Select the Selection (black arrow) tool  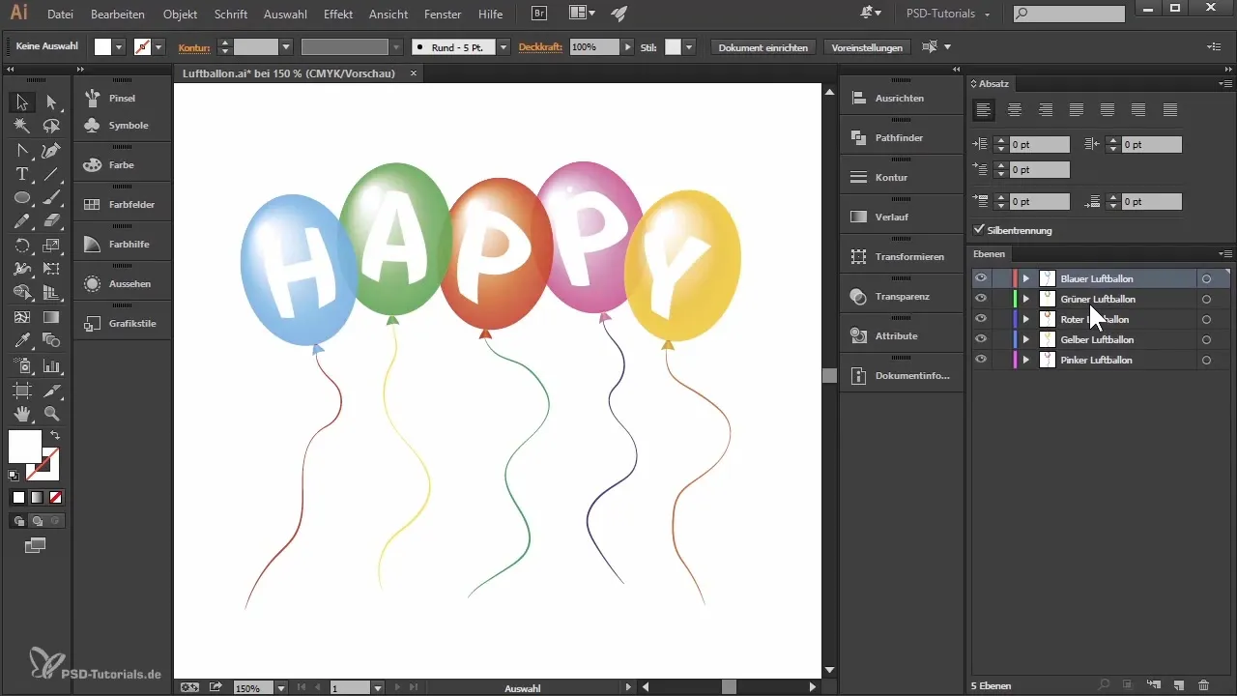pos(22,101)
